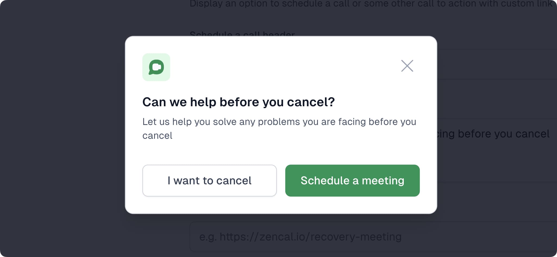Click the "Schedule a call header" label behind dialog
Image resolution: width=557 pixels, height=257 pixels.
tap(243, 34)
